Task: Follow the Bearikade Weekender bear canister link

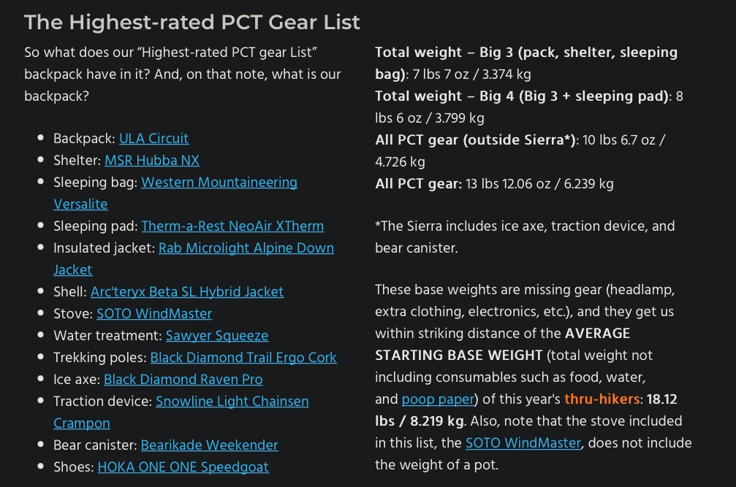Action: click(209, 445)
